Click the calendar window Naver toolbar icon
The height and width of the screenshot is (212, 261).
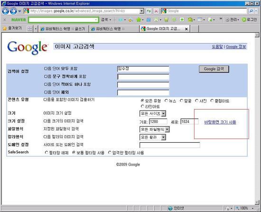pyautogui.click(x=200, y=20)
